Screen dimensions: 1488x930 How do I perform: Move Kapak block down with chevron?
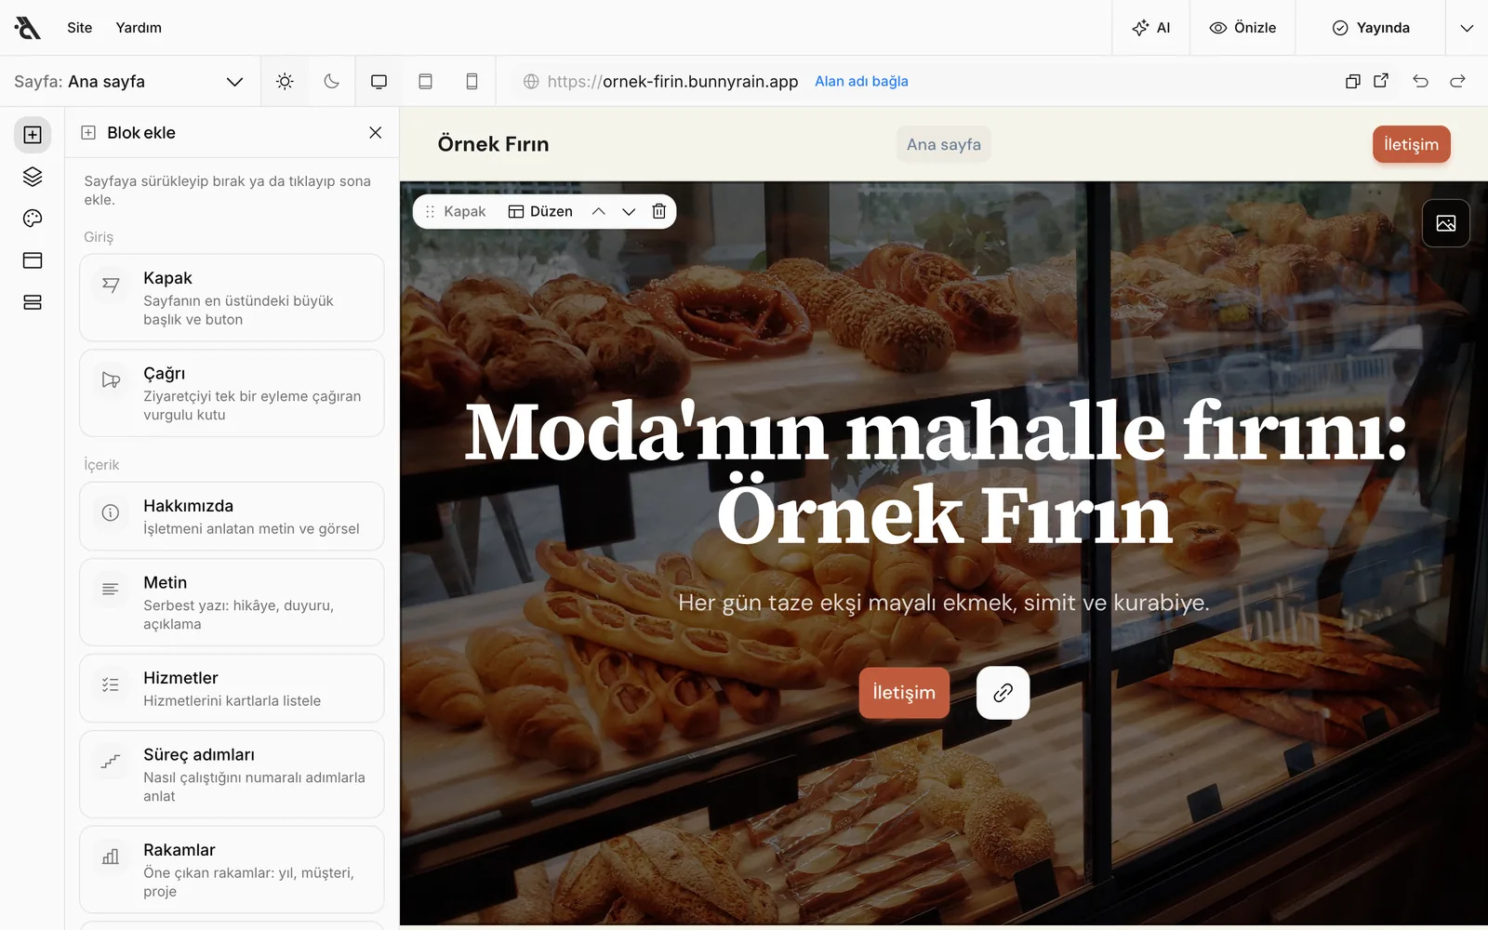[629, 211]
